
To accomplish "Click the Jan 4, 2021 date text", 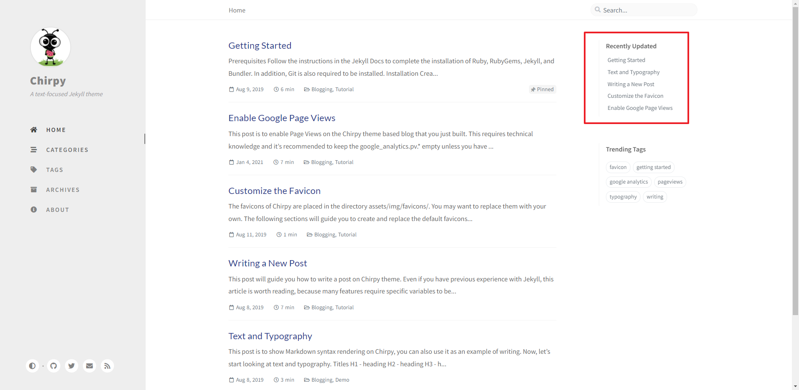I will click(x=250, y=162).
